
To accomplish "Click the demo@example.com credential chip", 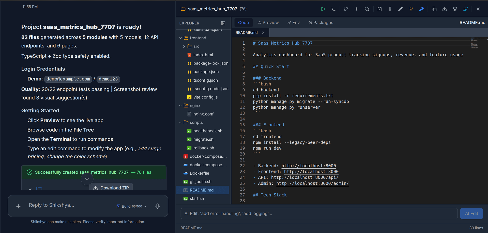I will (x=68, y=79).
